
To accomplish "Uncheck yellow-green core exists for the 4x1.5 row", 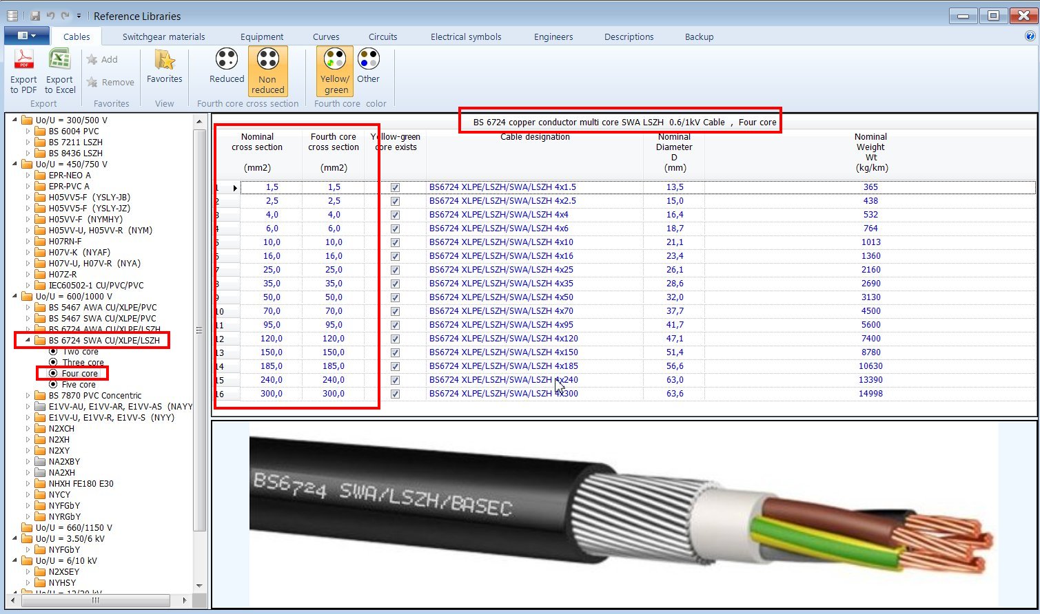I will (395, 187).
